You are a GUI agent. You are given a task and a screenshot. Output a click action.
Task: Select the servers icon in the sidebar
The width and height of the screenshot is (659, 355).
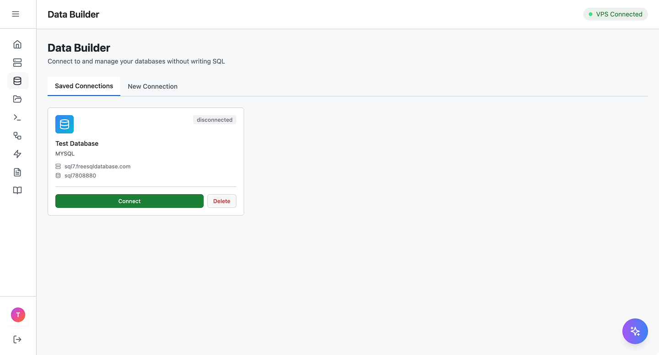tap(17, 63)
